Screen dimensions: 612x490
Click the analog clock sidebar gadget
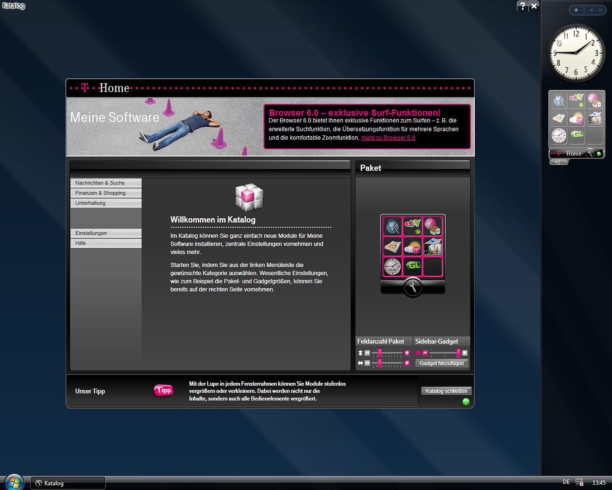pyautogui.click(x=576, y=53)
